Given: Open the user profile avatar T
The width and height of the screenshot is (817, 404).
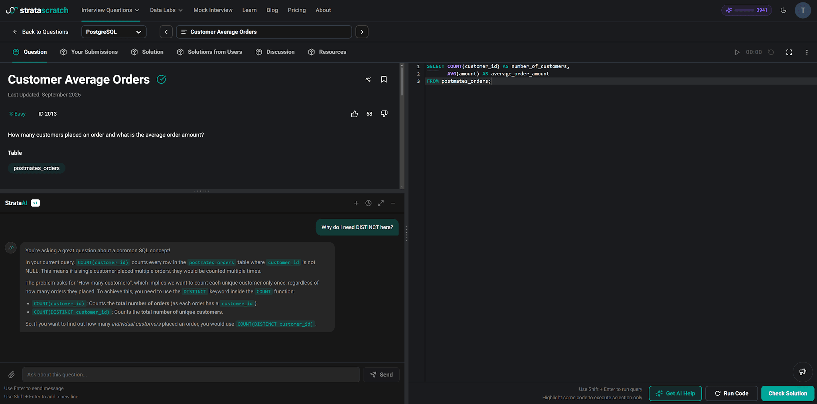Looking at the screenshot, I should tap(803, 10).
